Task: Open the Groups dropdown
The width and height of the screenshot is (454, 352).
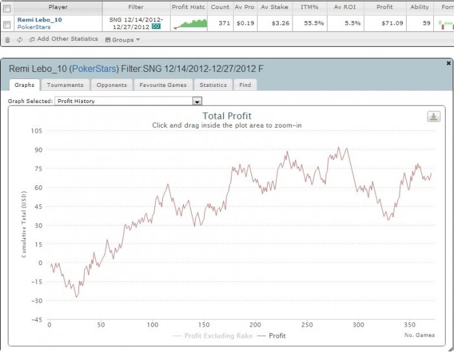Action: click(x=123, y=40)
